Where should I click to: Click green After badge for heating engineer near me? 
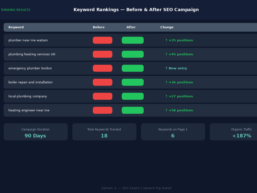coord(133,110)
